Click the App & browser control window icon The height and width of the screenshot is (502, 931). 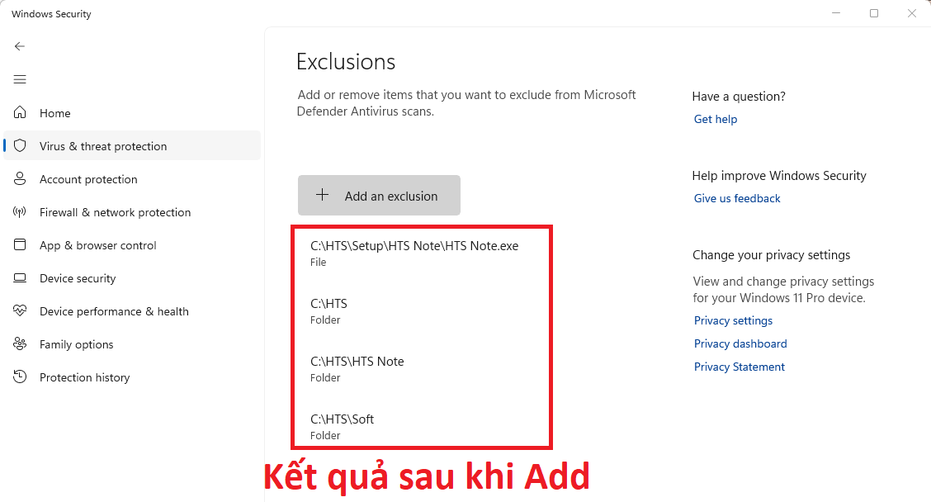[x=20, y=244]
